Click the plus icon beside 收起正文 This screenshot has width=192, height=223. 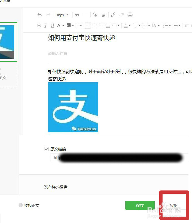21,205
